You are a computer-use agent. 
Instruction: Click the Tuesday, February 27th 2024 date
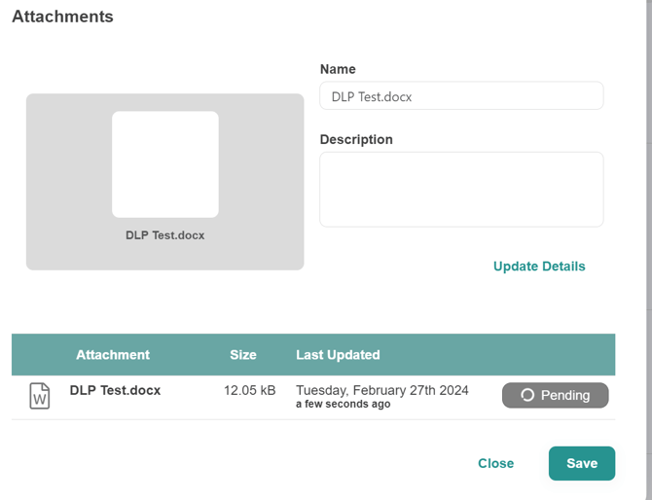(382, 390)
